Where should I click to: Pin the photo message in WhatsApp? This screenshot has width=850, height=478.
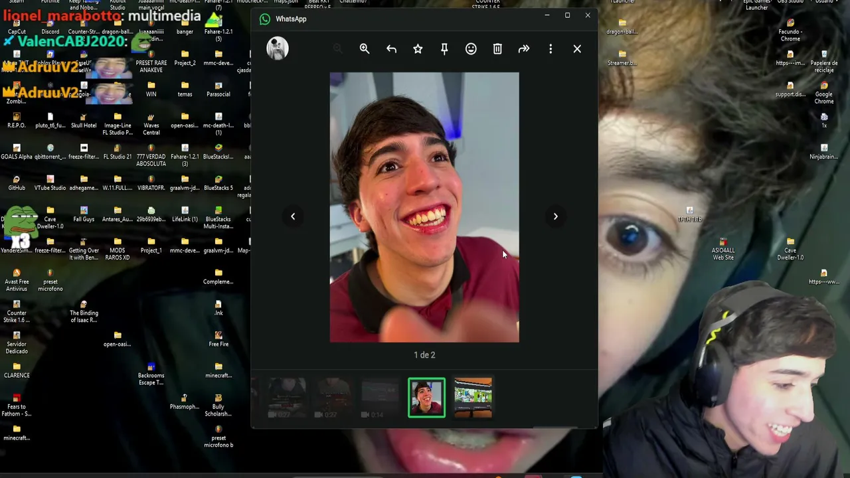point(444,48)
